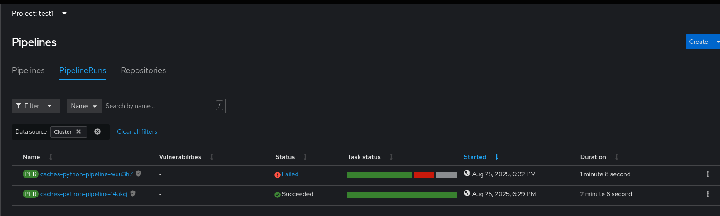Click the signed shield icon beside caches-python-pipeline-wuu3h7
This screenshot has width=720, height=216.
tap(138, 174)
